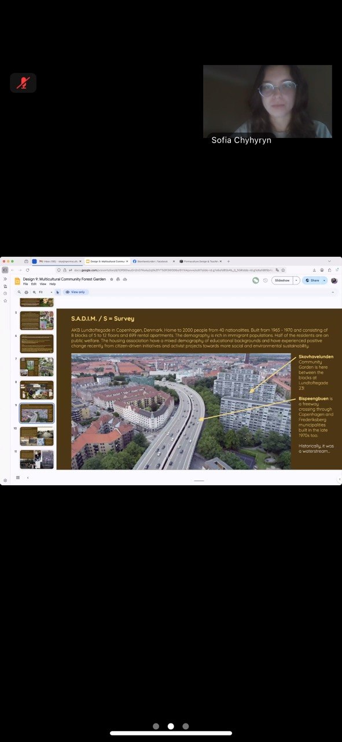Click the print icon in Slides toolbar

click(x=26, y=292)
